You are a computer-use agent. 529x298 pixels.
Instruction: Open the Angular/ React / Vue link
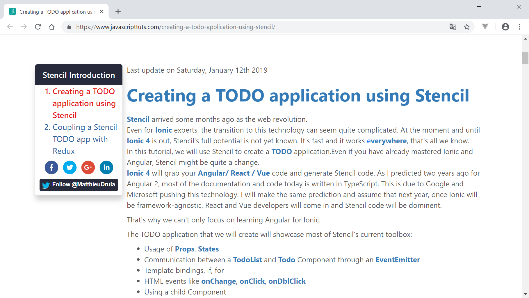click(234, 173)
